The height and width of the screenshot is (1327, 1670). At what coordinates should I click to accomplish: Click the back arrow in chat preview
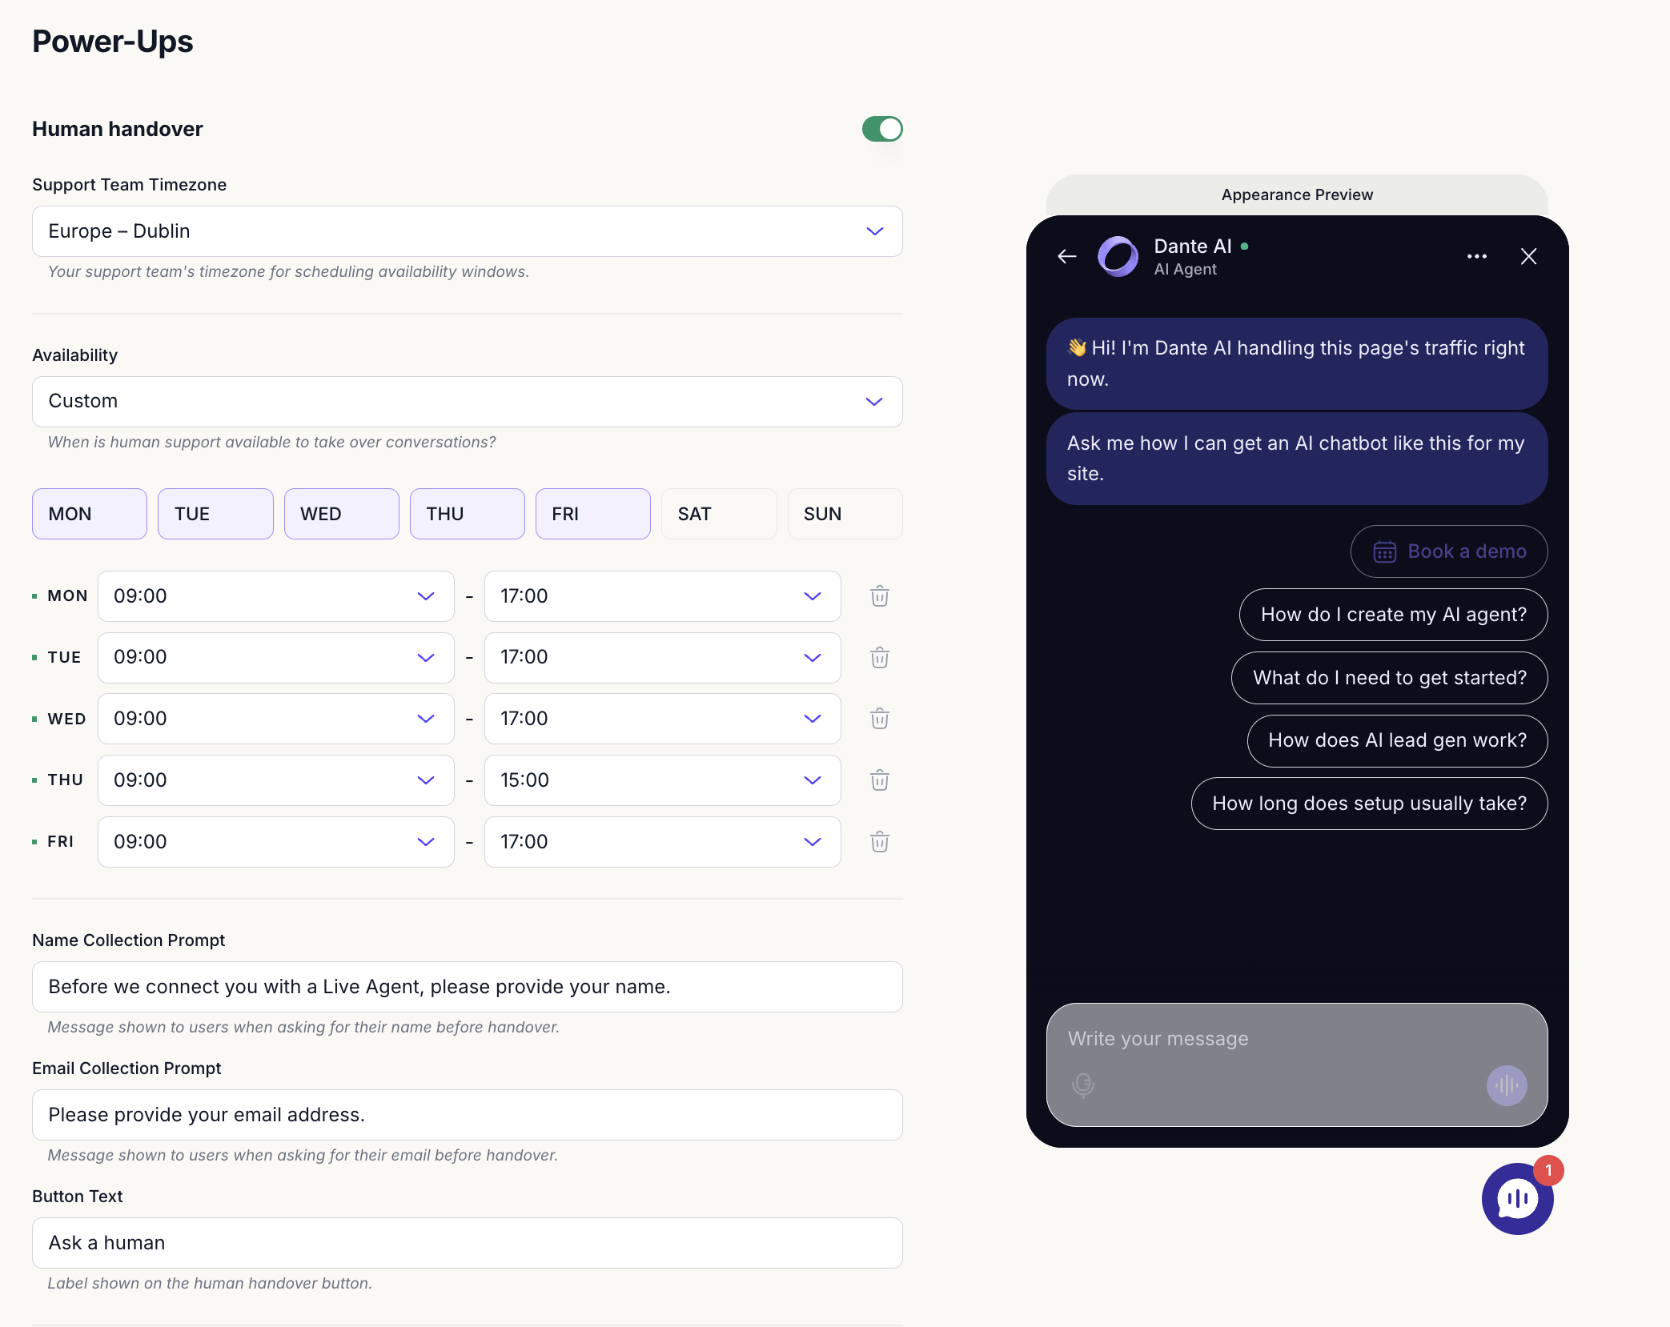(1066, 256)
